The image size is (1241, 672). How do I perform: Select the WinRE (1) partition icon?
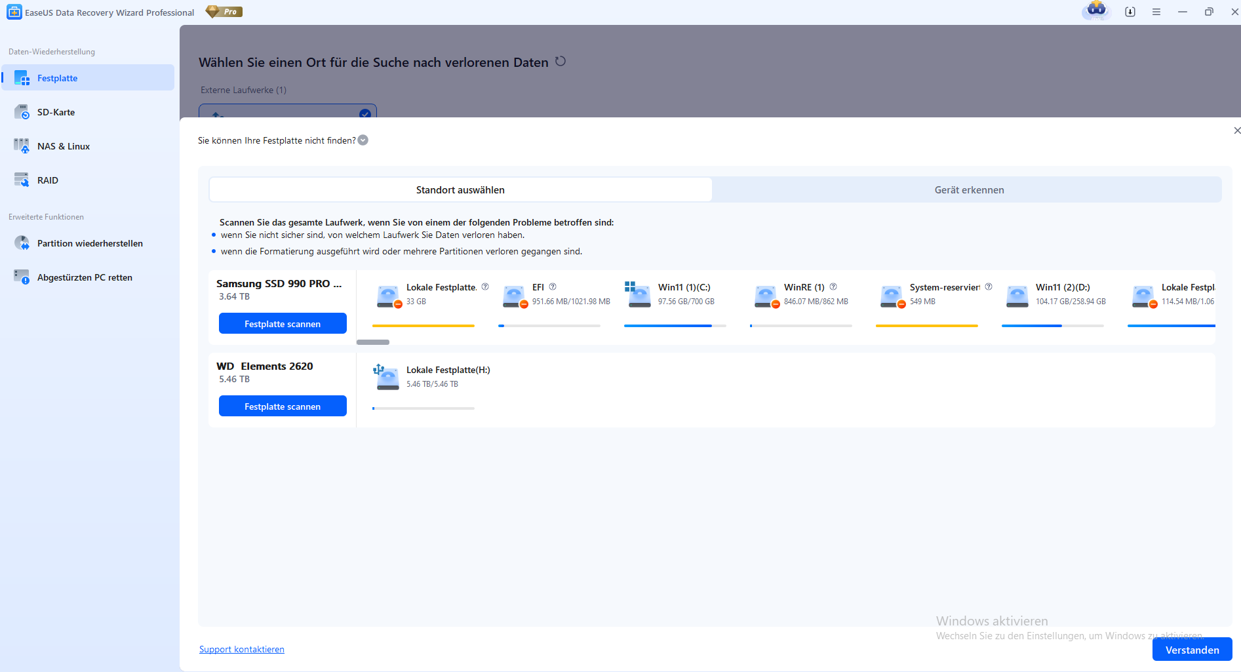pos(766,296)
